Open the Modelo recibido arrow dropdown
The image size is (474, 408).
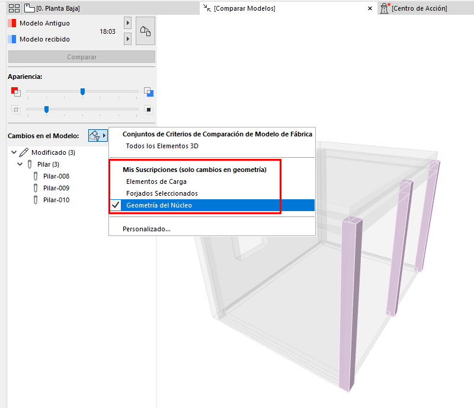click(x=127, y=39)
